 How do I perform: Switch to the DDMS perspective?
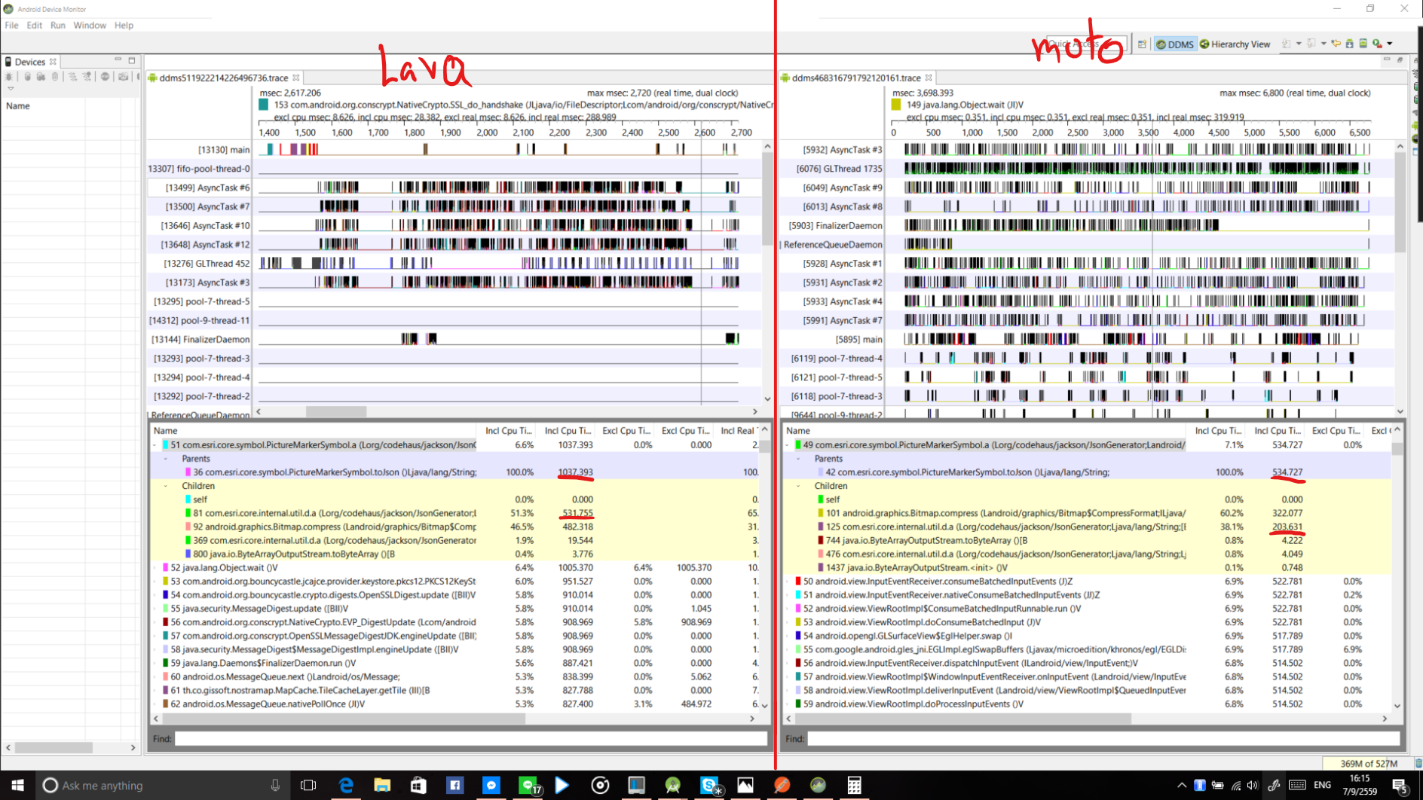coord(1175,44)
